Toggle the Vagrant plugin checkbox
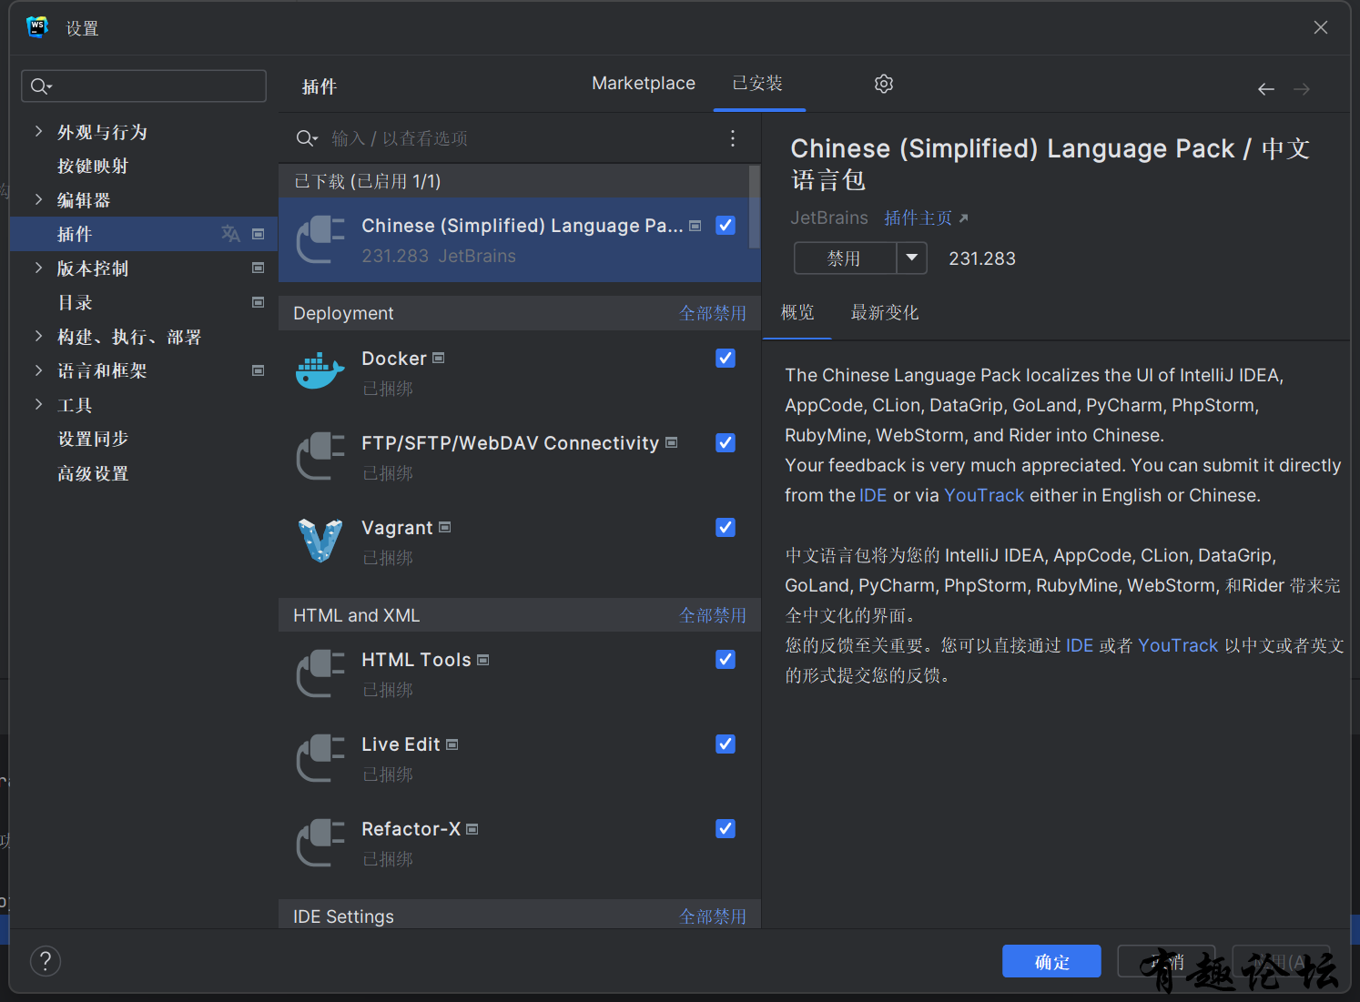This screenshot has width=1360, height=1002. point(726,527)
